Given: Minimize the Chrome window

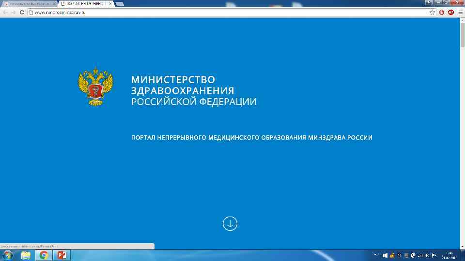Looking at the screenshot, I should (x=438, y=2).
